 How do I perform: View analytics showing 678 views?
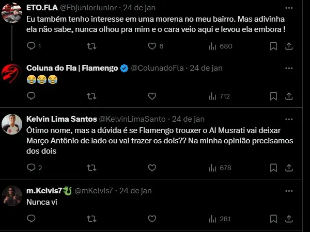(220, 168)
